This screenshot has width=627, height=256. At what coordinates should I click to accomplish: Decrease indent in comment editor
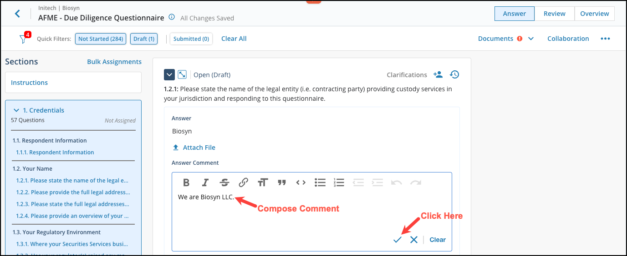358,182
